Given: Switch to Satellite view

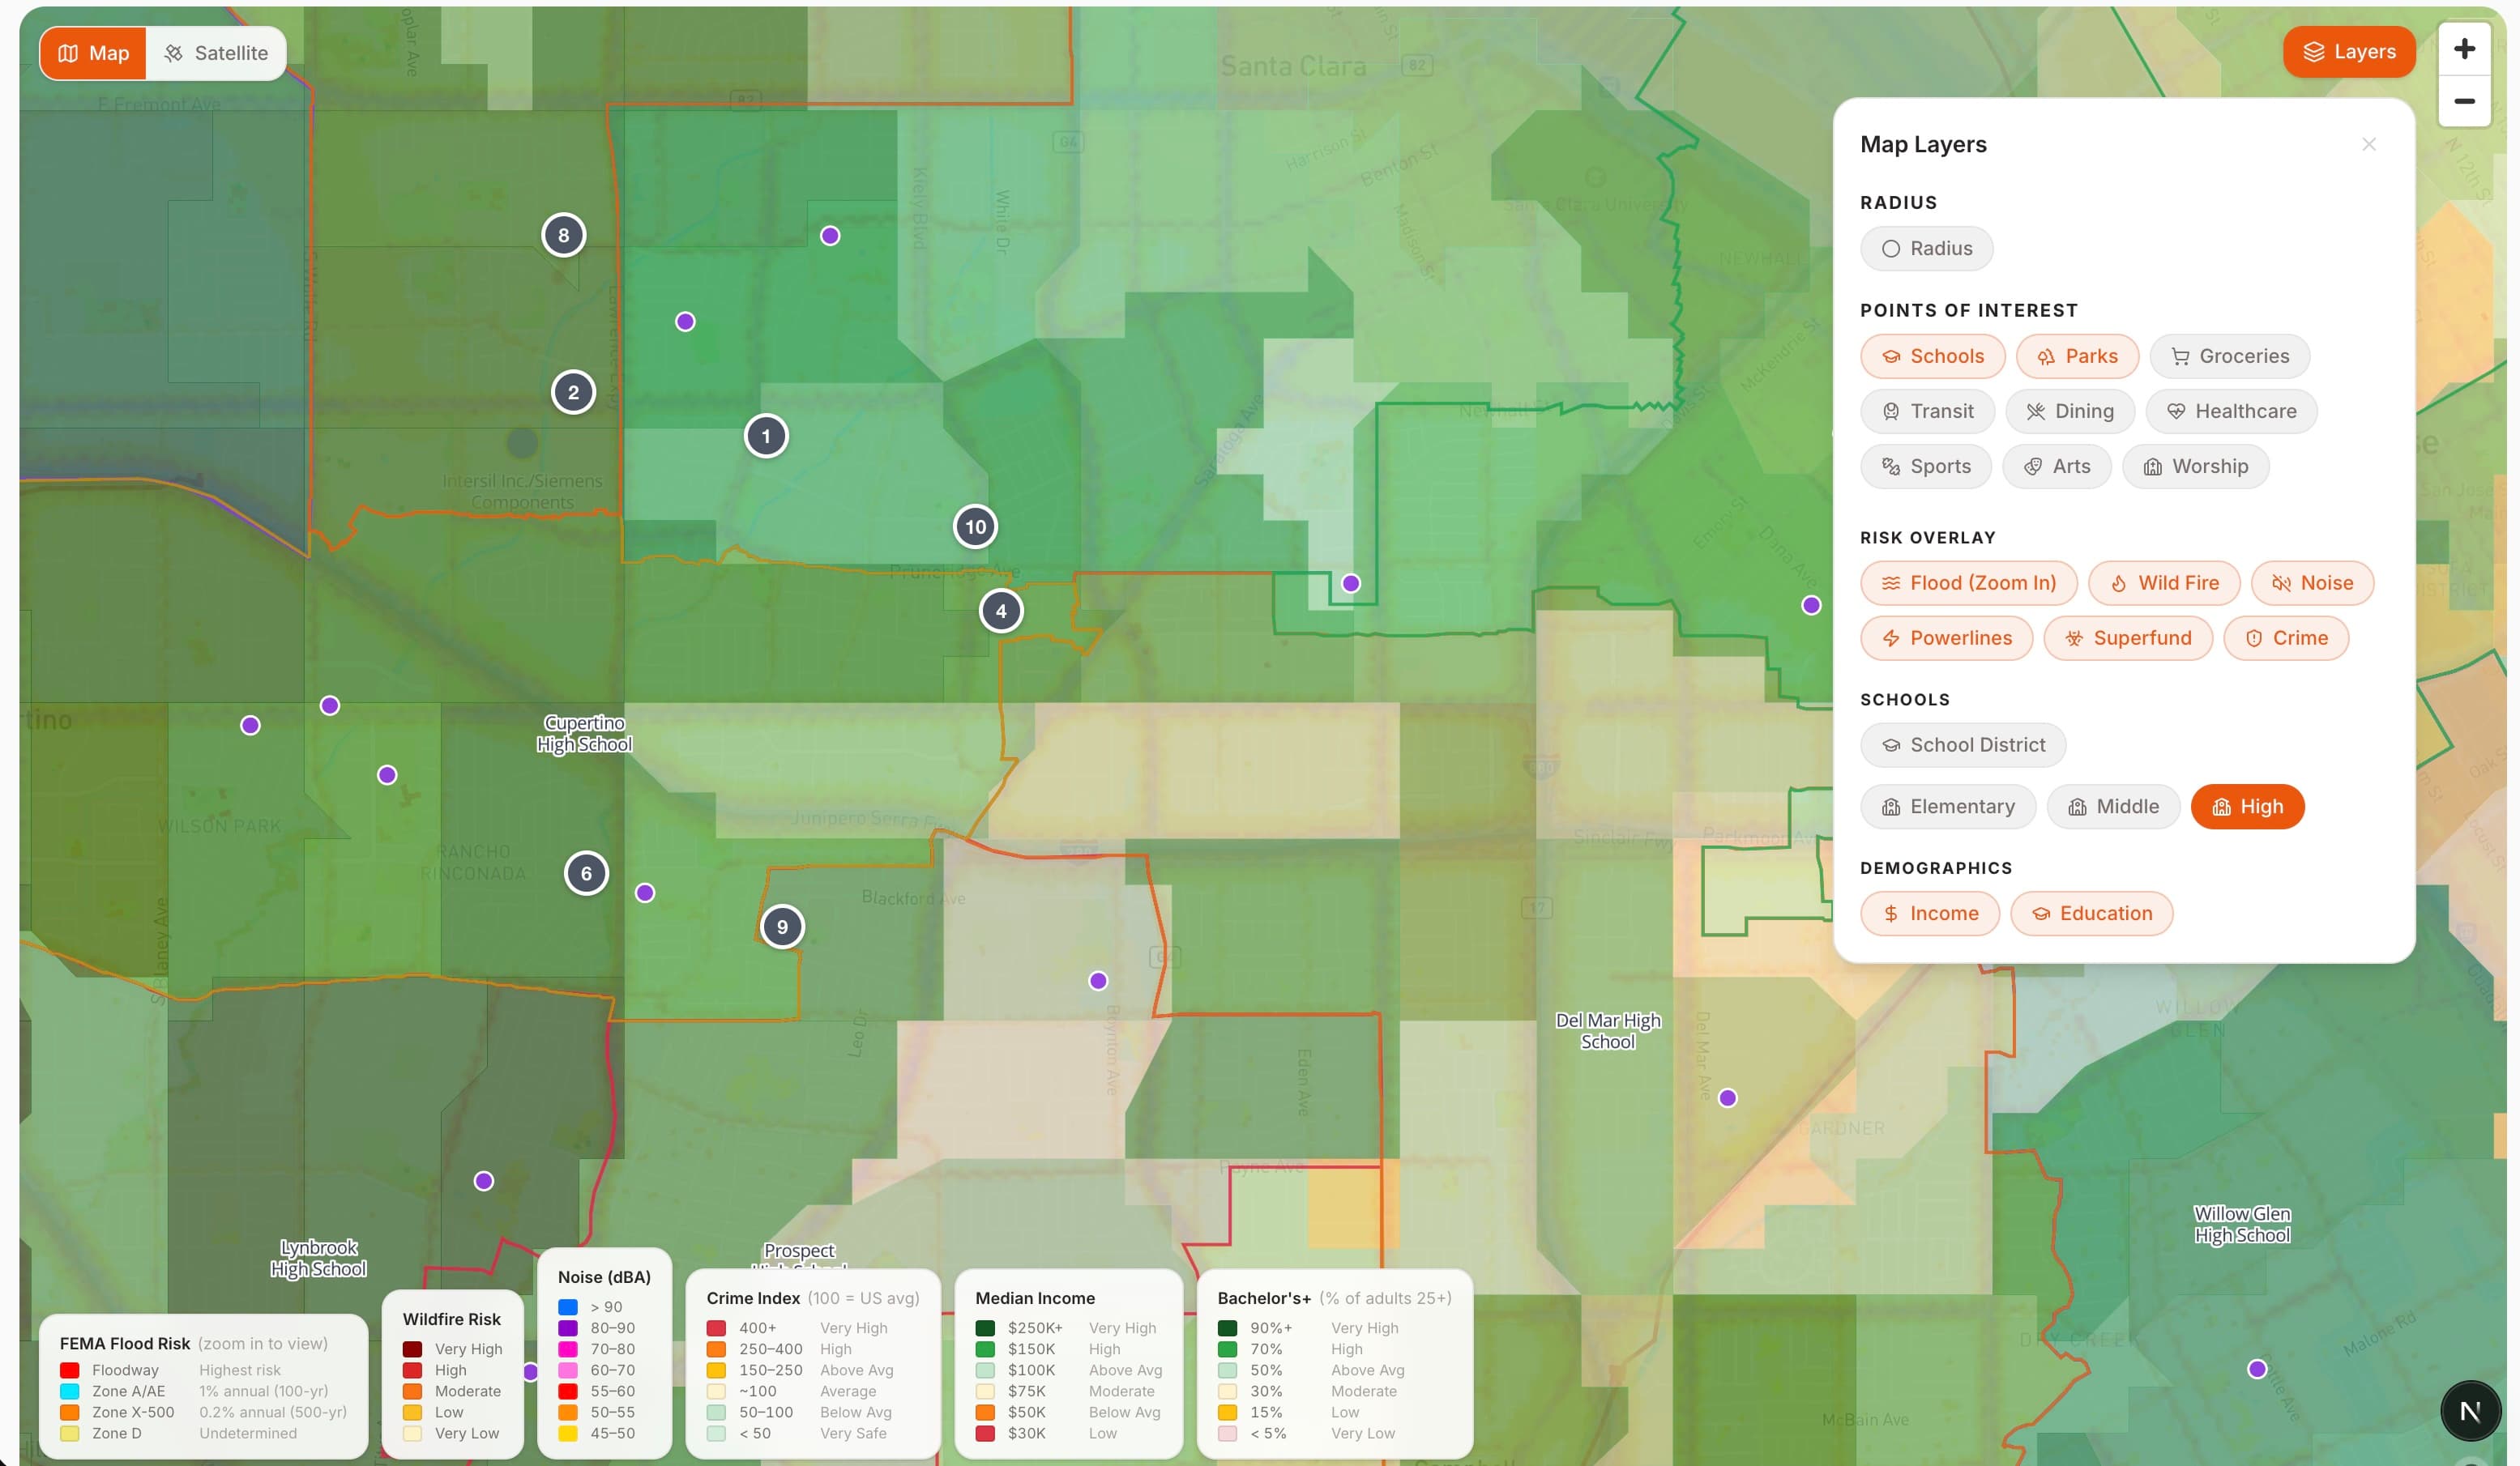Looking at the screenshot, I should click(215, 53).
